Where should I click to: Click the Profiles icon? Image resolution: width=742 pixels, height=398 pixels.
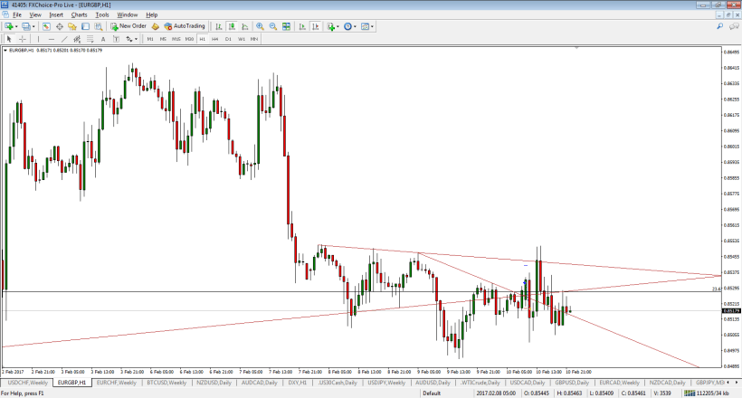click(26, 26)
